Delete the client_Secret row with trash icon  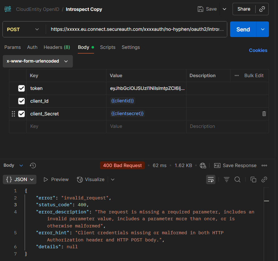264,114
